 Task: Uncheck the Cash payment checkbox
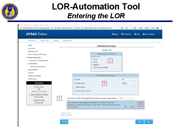coord(75,79)
